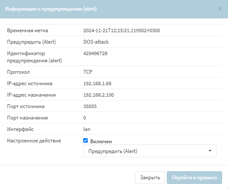
Task: Select the timestamp value 2024-11-21T12:15:21
Action: coord(121,31)
